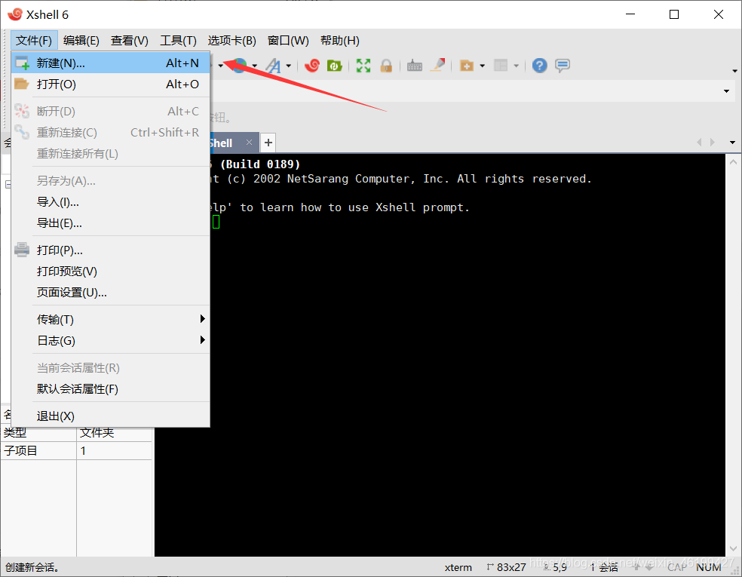Screen dimensions: 742x577
Task: Click 当前会话属性(R) entry
Action: click(111, 368)
